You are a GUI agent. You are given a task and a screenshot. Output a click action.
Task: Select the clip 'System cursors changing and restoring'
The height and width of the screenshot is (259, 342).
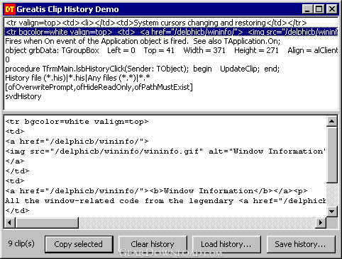171,23
